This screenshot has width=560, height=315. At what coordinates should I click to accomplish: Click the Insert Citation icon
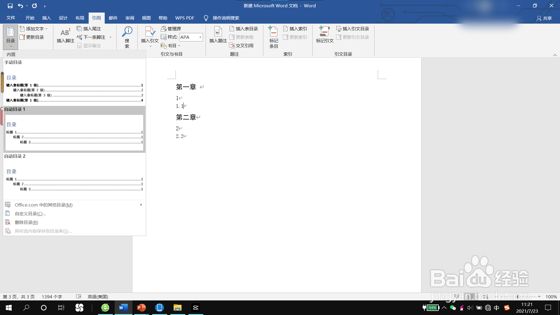tap(150, 32)
